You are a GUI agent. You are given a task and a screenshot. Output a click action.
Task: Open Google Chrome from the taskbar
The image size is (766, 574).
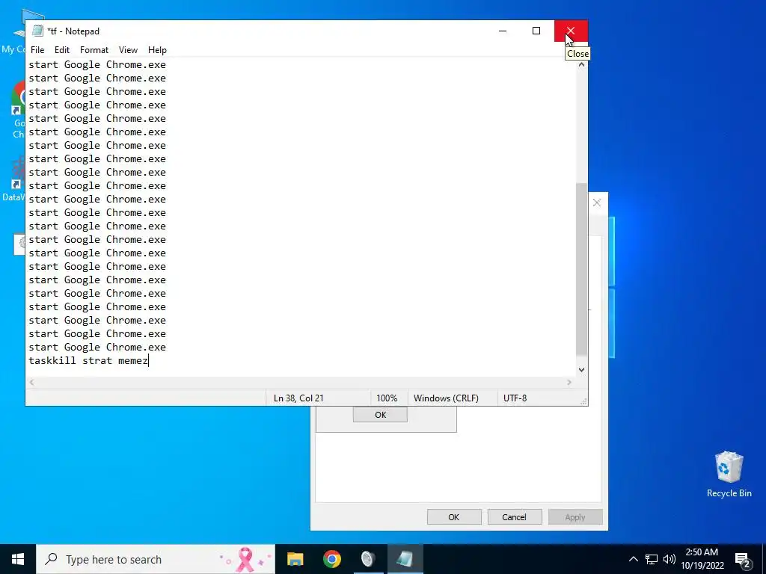(331, 559)
